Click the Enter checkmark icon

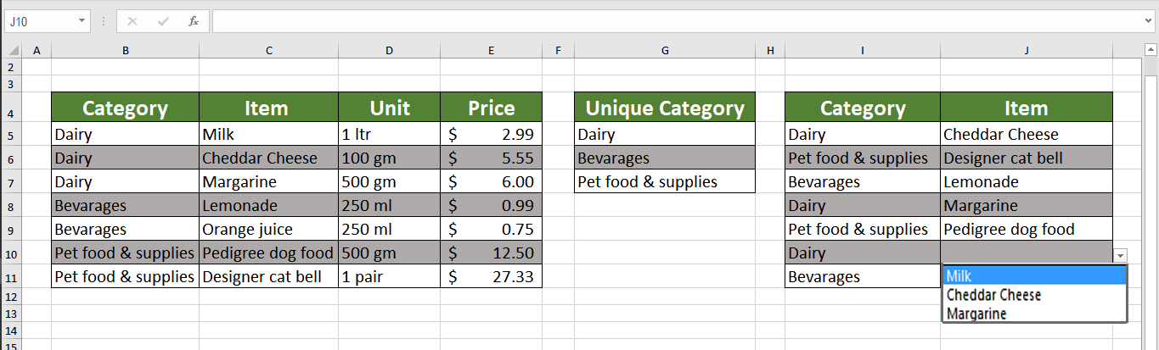click(163, 21)
